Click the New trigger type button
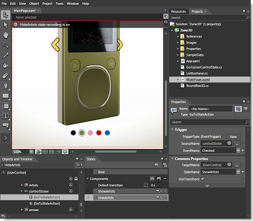Viewport: 253px width, 221px height. coord(233,137)
